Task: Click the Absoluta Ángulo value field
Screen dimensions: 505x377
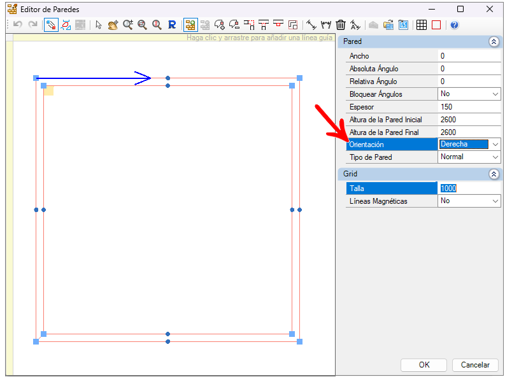Action: coord(469,69)
